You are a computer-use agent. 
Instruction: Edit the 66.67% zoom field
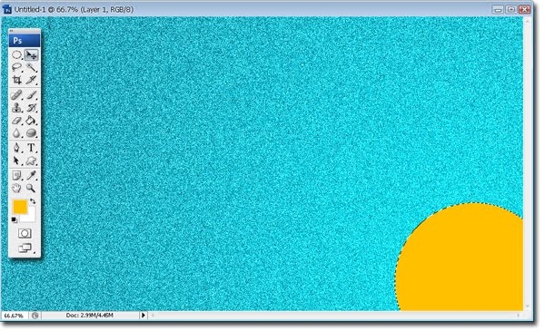(x=14, y=316)
